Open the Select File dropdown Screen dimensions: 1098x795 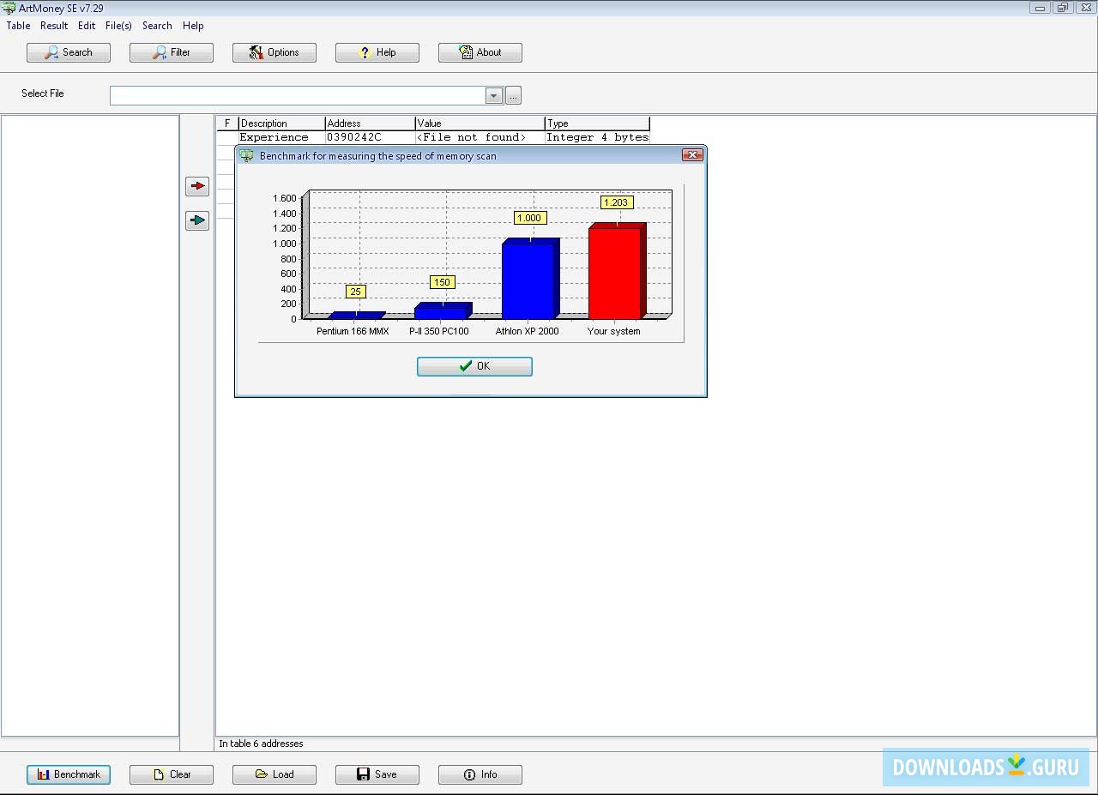coord(493,95)
